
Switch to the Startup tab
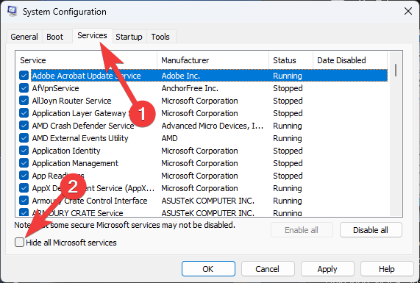pos(129,37)
